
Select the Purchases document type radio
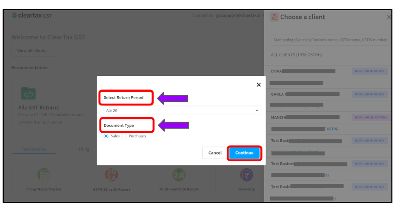124,136
